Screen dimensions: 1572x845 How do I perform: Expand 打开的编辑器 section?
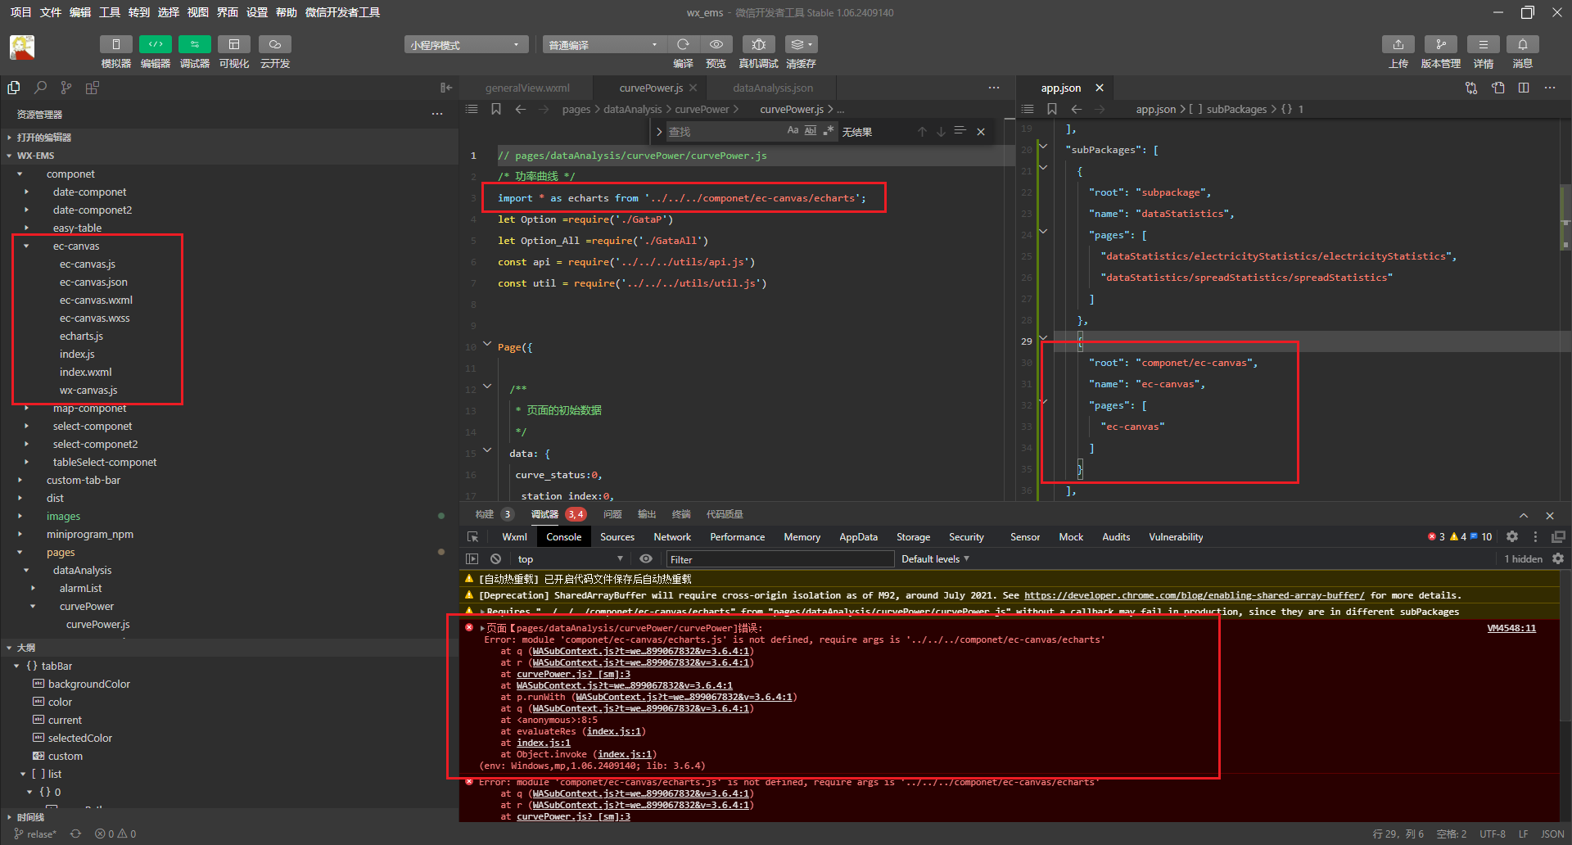(x=44, y=138)
